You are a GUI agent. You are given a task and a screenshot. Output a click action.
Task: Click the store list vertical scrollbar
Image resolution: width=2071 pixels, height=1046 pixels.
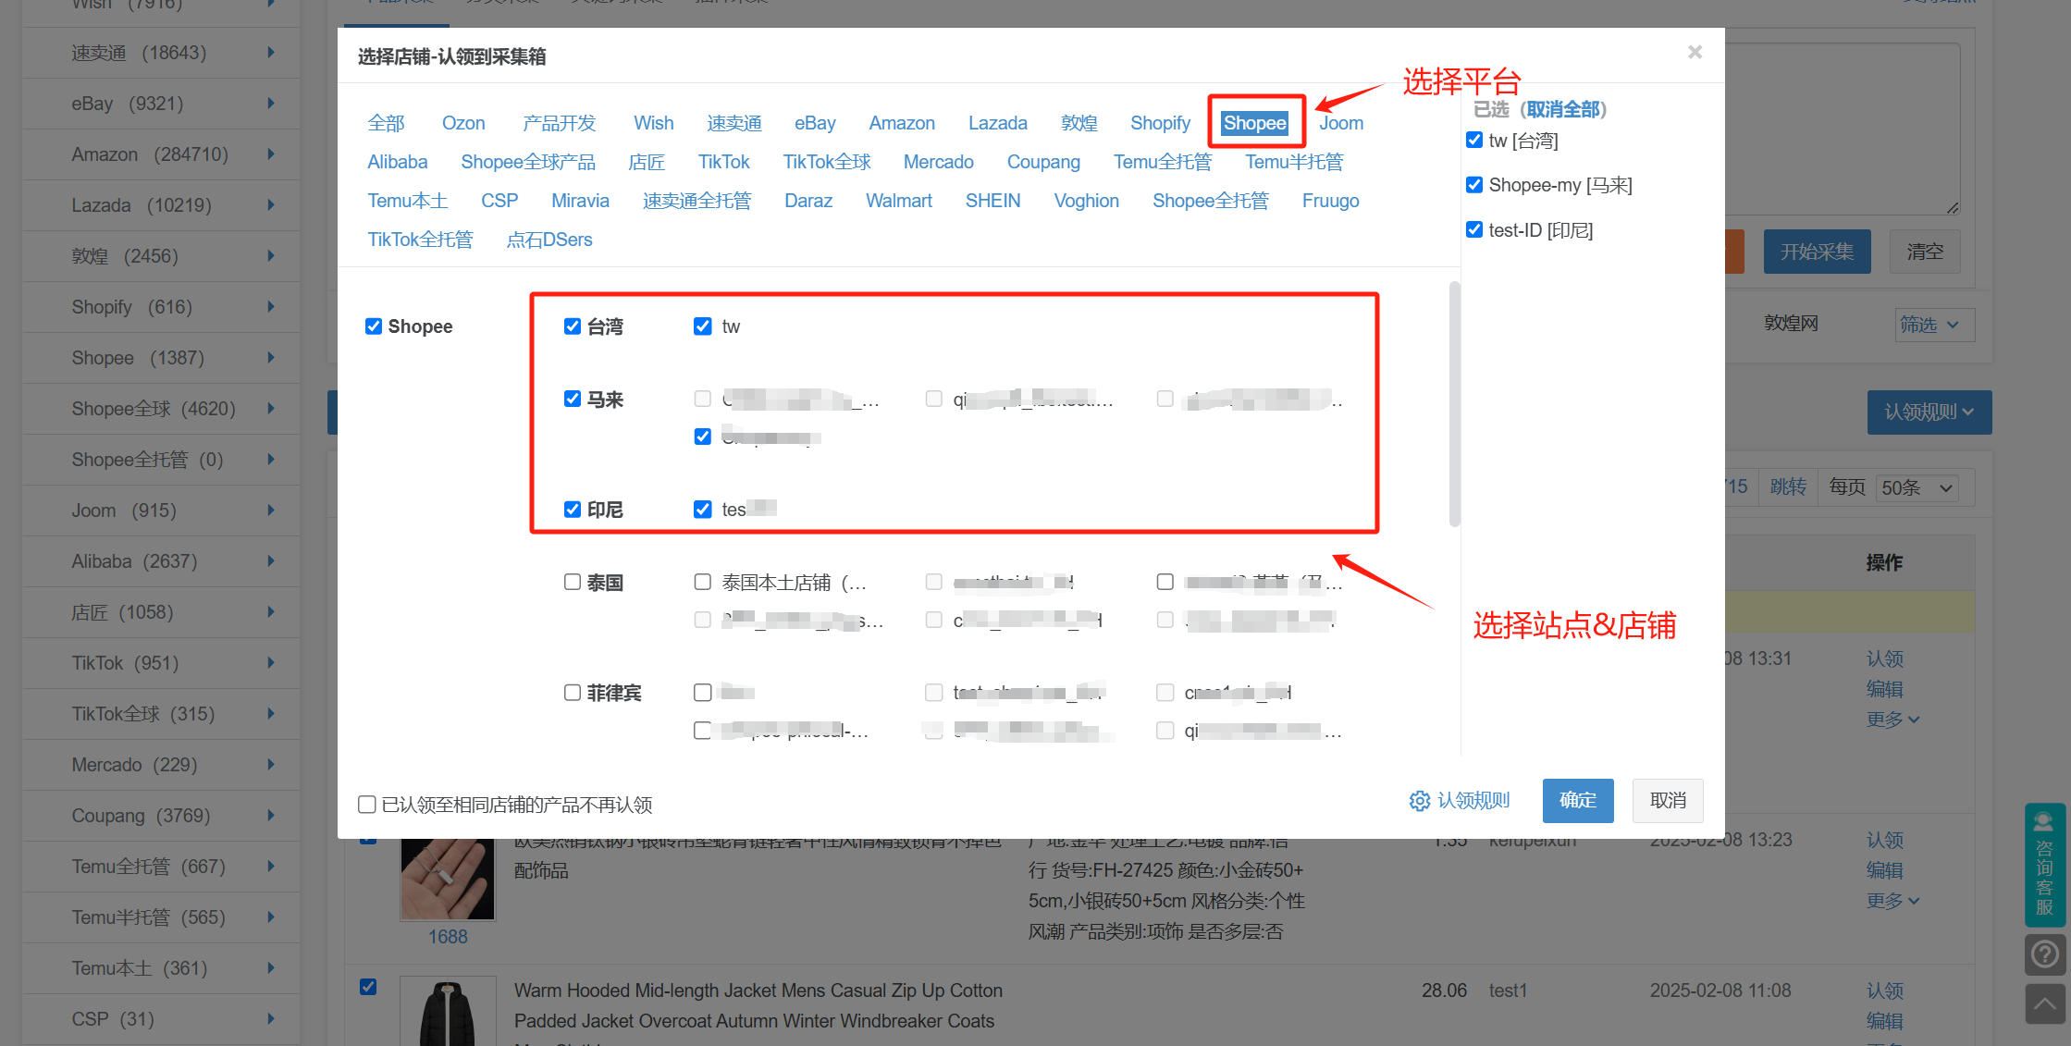(1454, 404)
